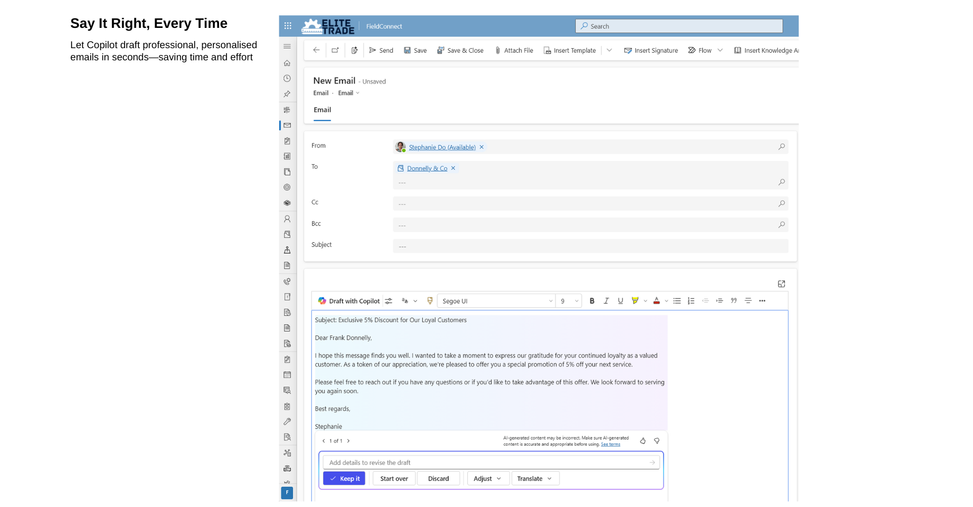The image size is (973, 507).
Task: Click the Cc field
Action: tap(590, 203)
